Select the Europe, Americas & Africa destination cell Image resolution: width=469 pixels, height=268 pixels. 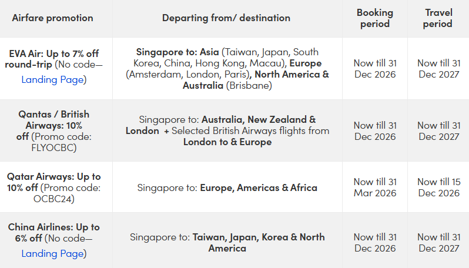coord(227,188)
